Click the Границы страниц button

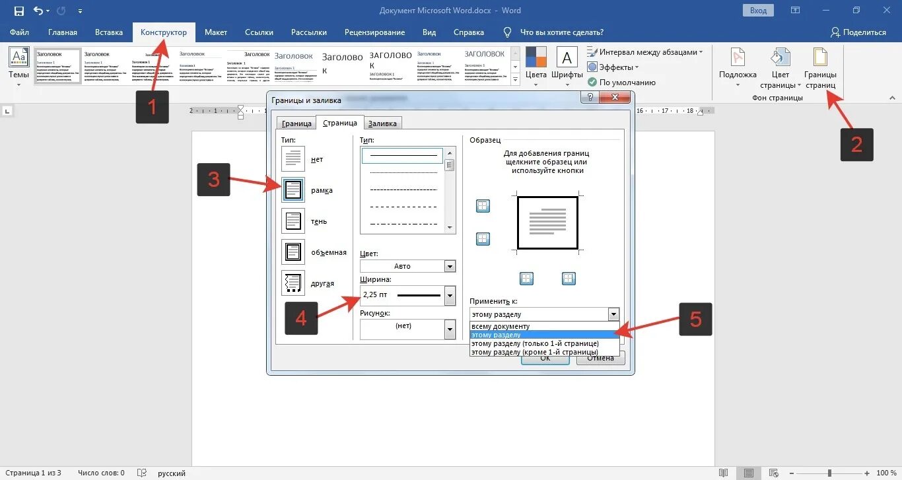click(820, 67)
